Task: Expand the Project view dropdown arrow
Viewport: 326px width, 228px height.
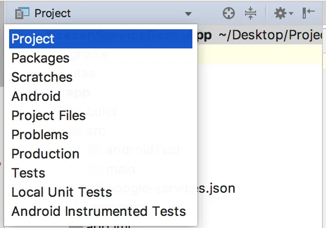Action: [188, 14]
